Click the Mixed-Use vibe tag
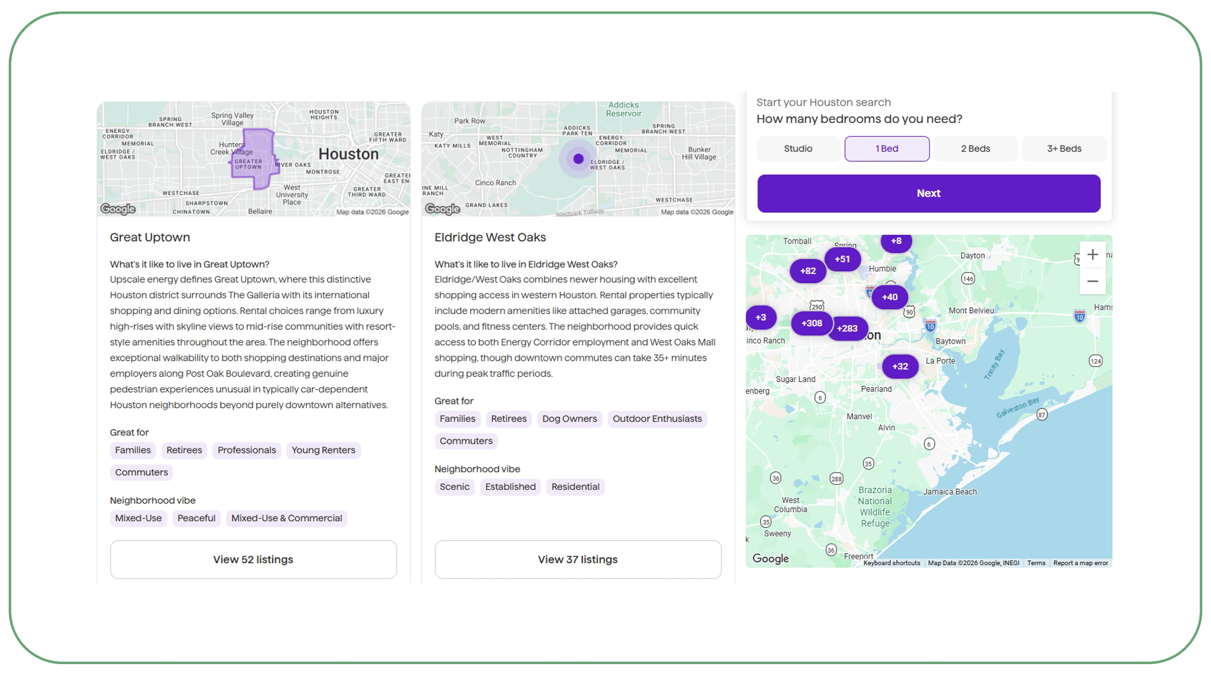1211x675 pixels. pyautogui.click(x=138, y=518)
